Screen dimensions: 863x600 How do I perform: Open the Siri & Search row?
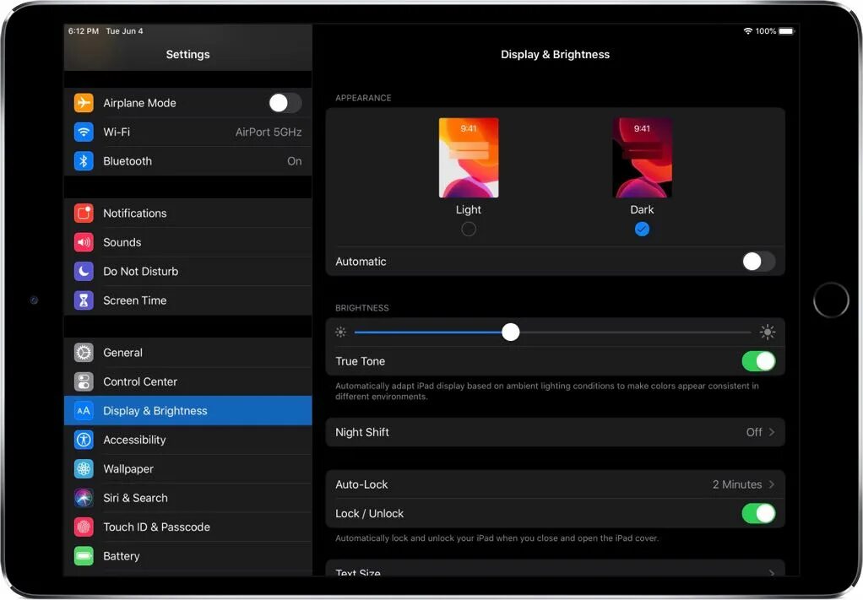187,498
